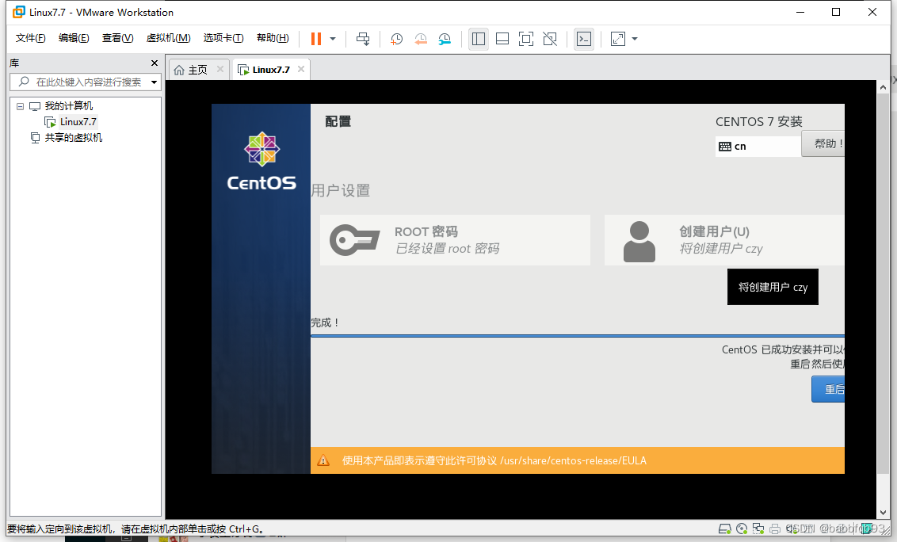Close the 主页 tab
This screenshot has width=897, height=542.
pyautogui.click(x=220, y=69)
